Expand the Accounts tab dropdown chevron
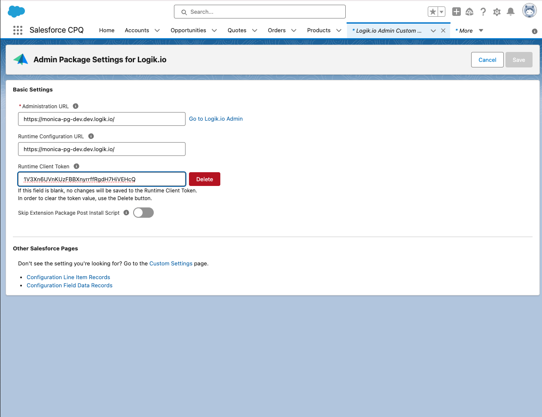Viewport: 542px width, 417px height. tap(157, 30)
